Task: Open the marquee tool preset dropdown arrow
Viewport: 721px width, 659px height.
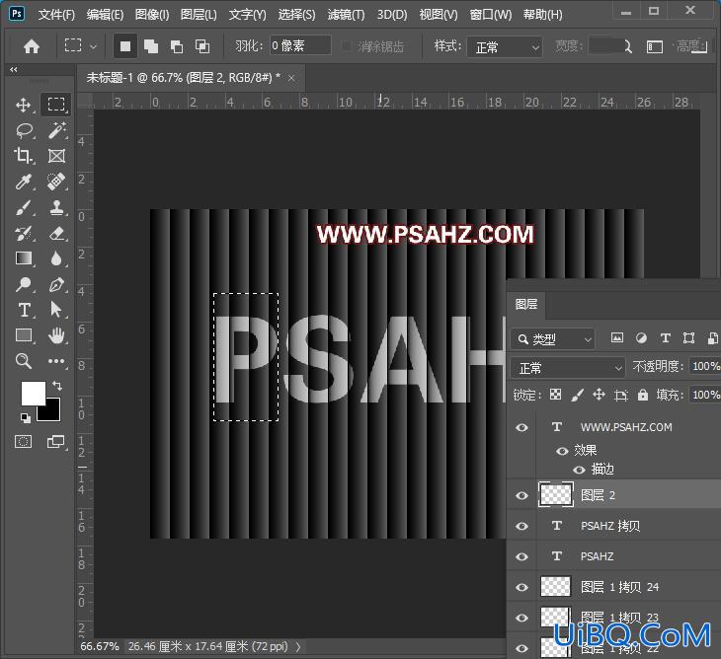Action: pyautogui.click(x=94, y=46)
